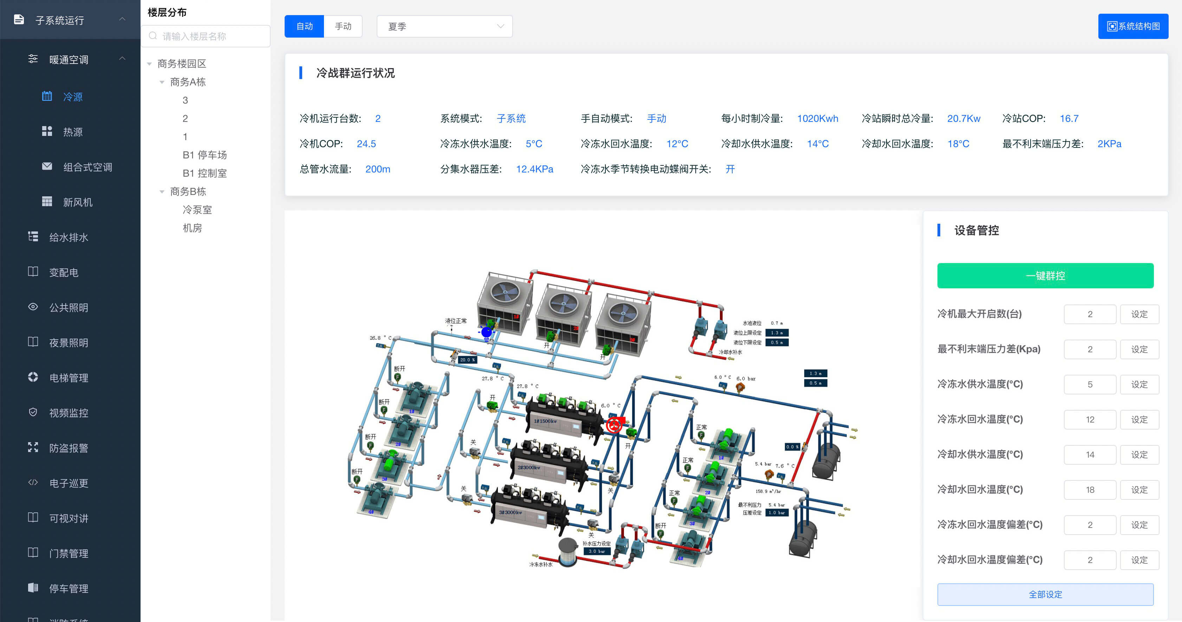This screenshot has width=1182, height=622.
Task: Click the 冷源 calendar icon in sidebar
Action: (x=47, y=96)
